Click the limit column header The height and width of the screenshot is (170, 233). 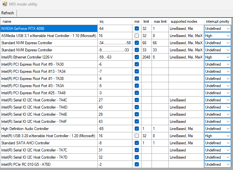pos(146,21)
